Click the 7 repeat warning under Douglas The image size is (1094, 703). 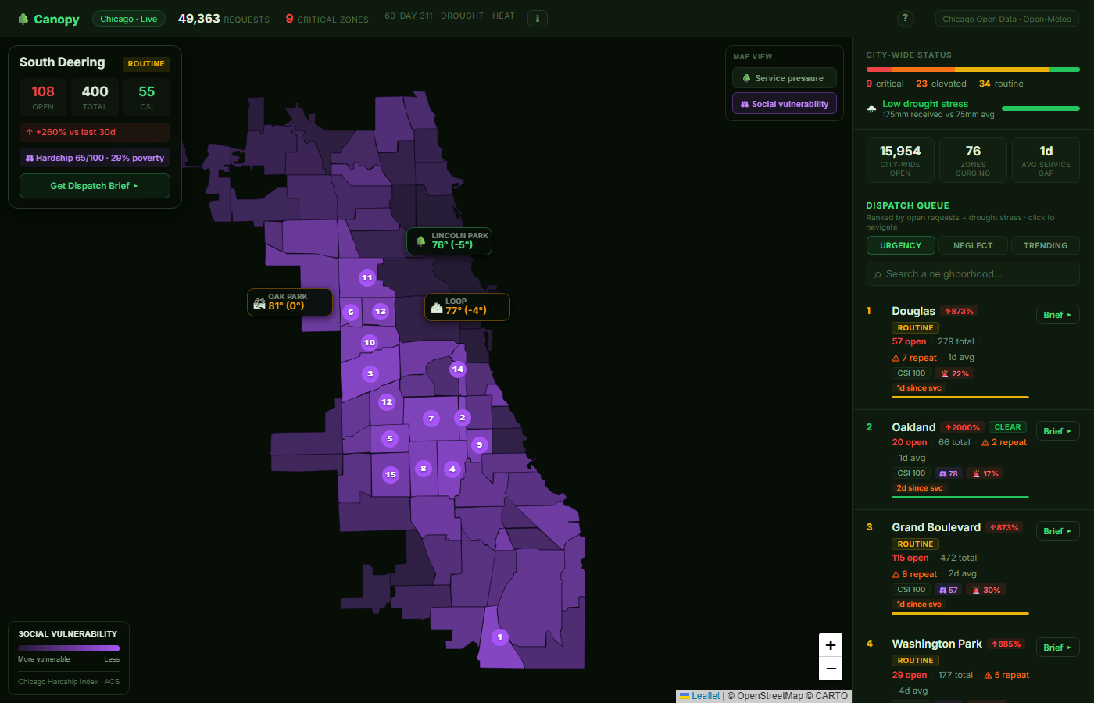tap(914, 358)
